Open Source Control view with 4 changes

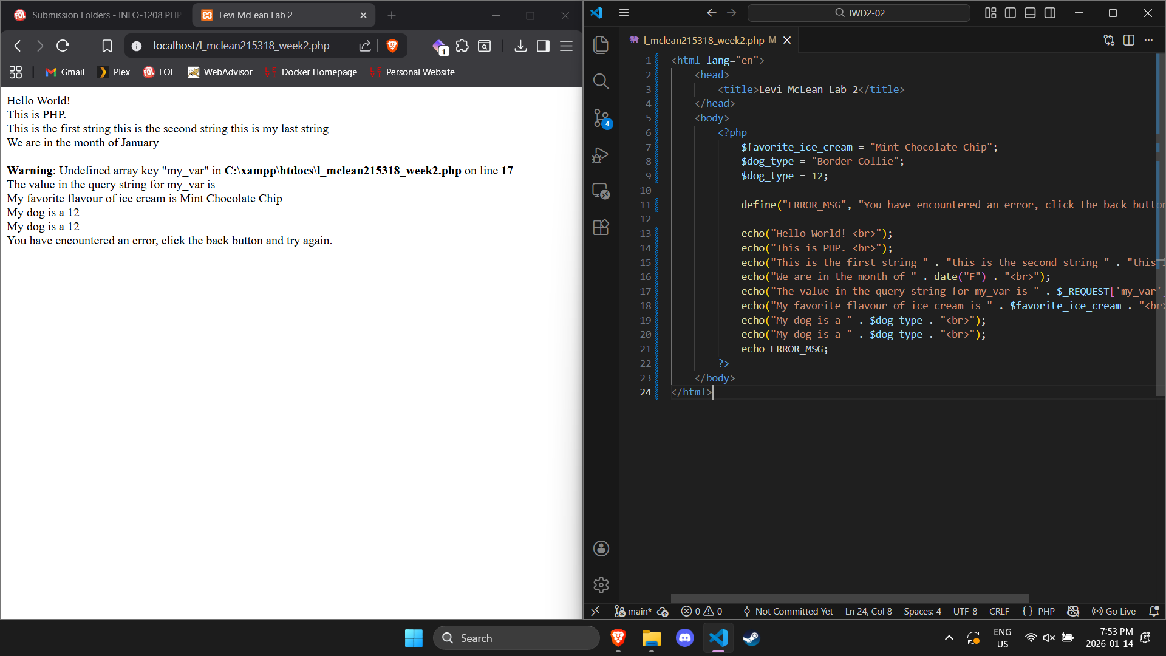(x=601, y=118)
